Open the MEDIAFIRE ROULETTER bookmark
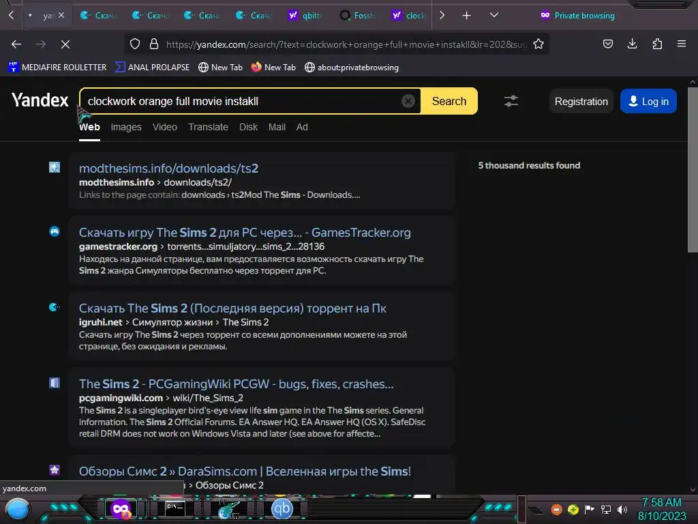 [x=57, y=68]
